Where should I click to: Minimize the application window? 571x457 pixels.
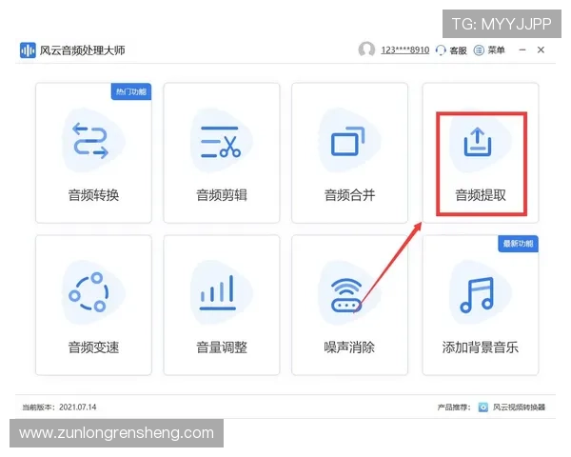522,50
